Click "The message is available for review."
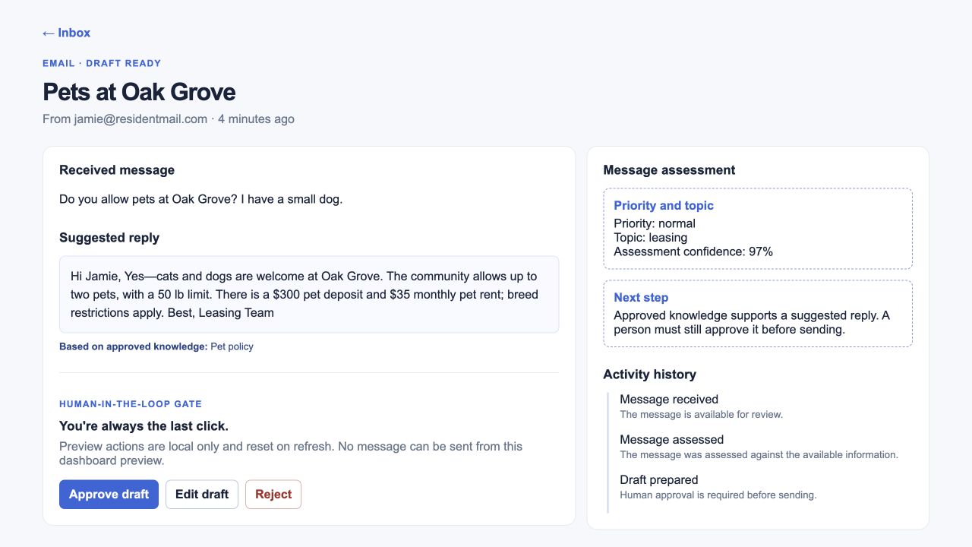This screenshot has width=972, height=547. [x=701, y=415]
